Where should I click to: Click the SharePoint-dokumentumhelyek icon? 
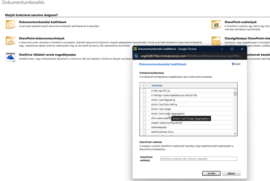11,41
